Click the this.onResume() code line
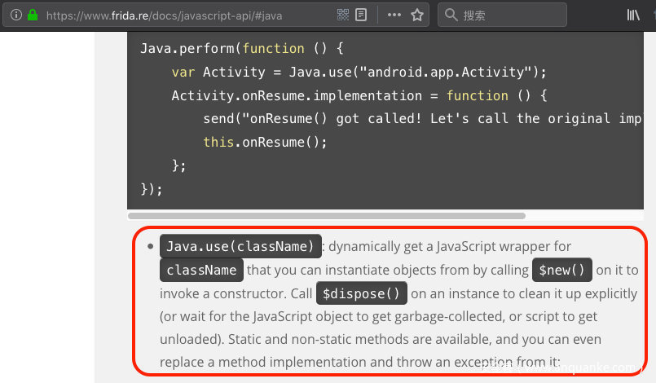The image size is (656, 383). [x=265, y=142]
